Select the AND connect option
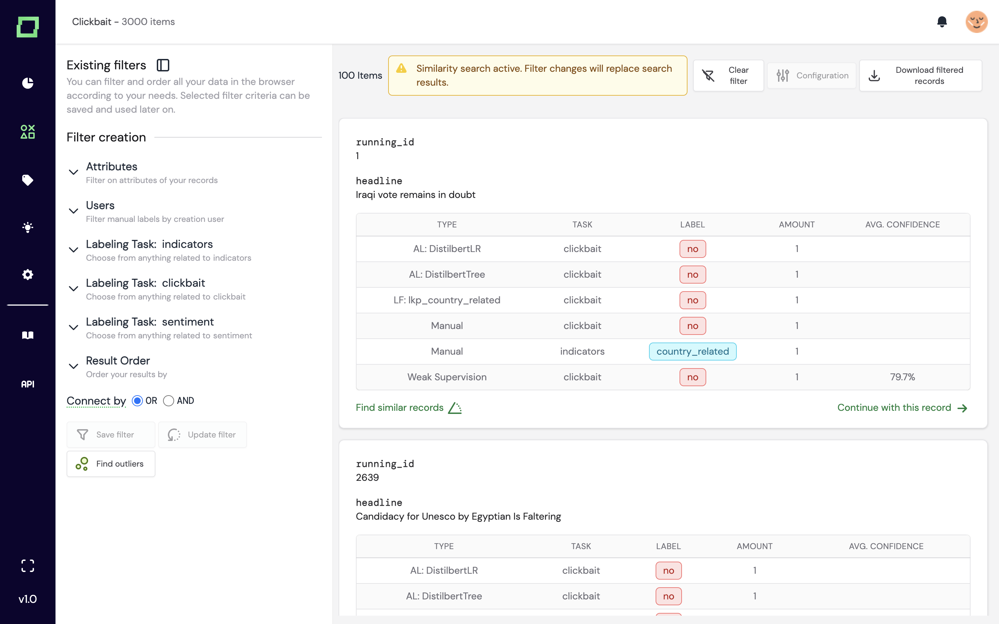Image resolution: width=999 pixels, height=624 pixels. (x=169, y=401)
